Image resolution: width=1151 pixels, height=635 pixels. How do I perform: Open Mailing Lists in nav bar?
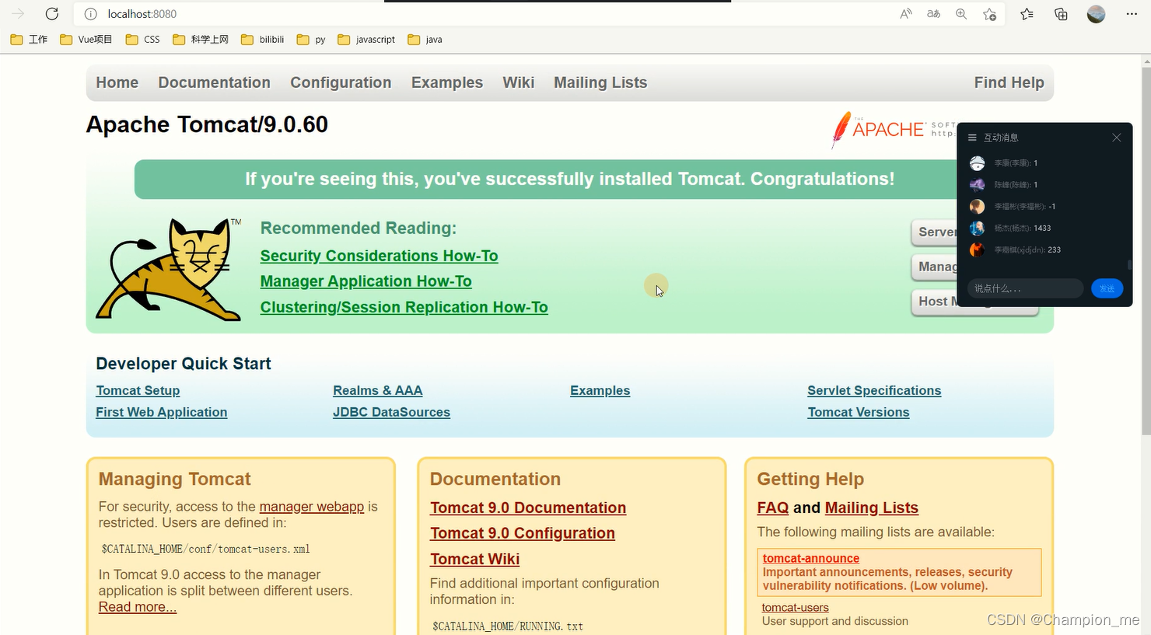tap(600, 82)
